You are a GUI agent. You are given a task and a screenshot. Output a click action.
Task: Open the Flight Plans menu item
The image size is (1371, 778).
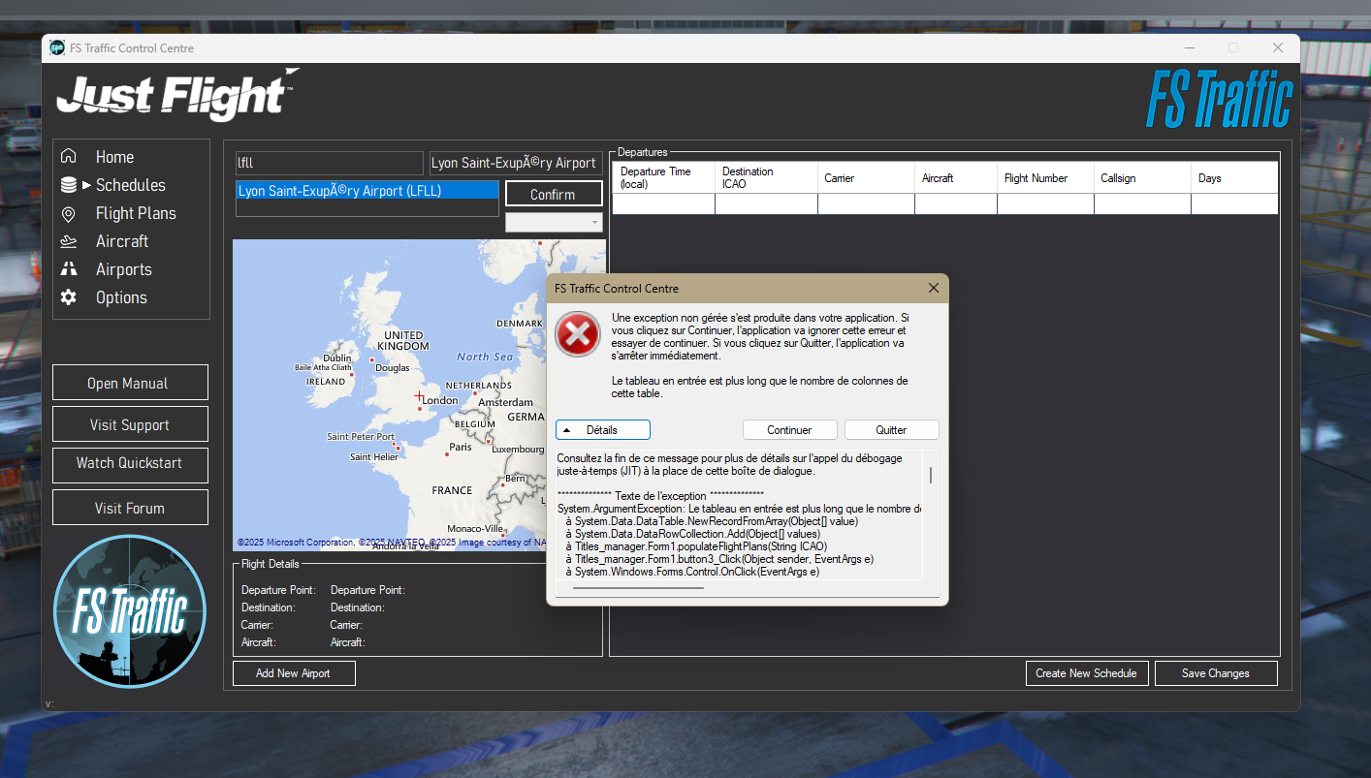click(136, 213)
